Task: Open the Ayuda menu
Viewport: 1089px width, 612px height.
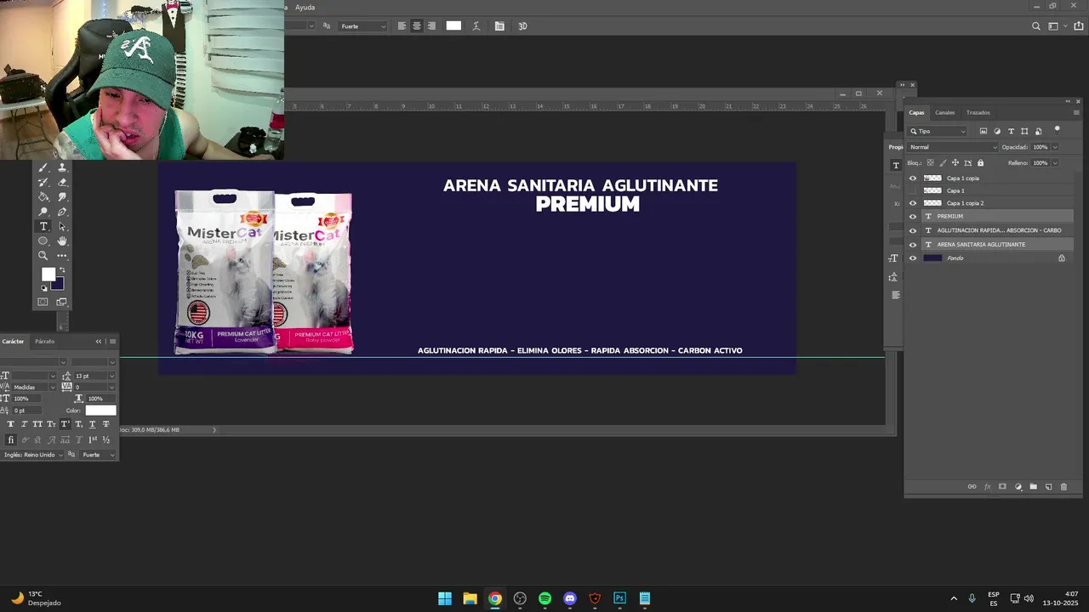Action: pyautogui.click(x=305, y=7)
